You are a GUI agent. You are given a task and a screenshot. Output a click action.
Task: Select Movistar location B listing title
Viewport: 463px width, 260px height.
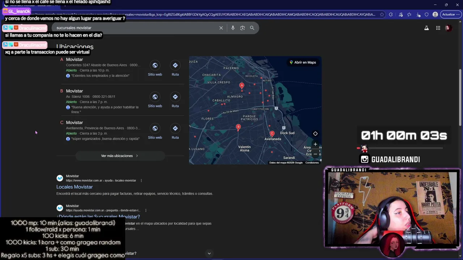(75, 91)
